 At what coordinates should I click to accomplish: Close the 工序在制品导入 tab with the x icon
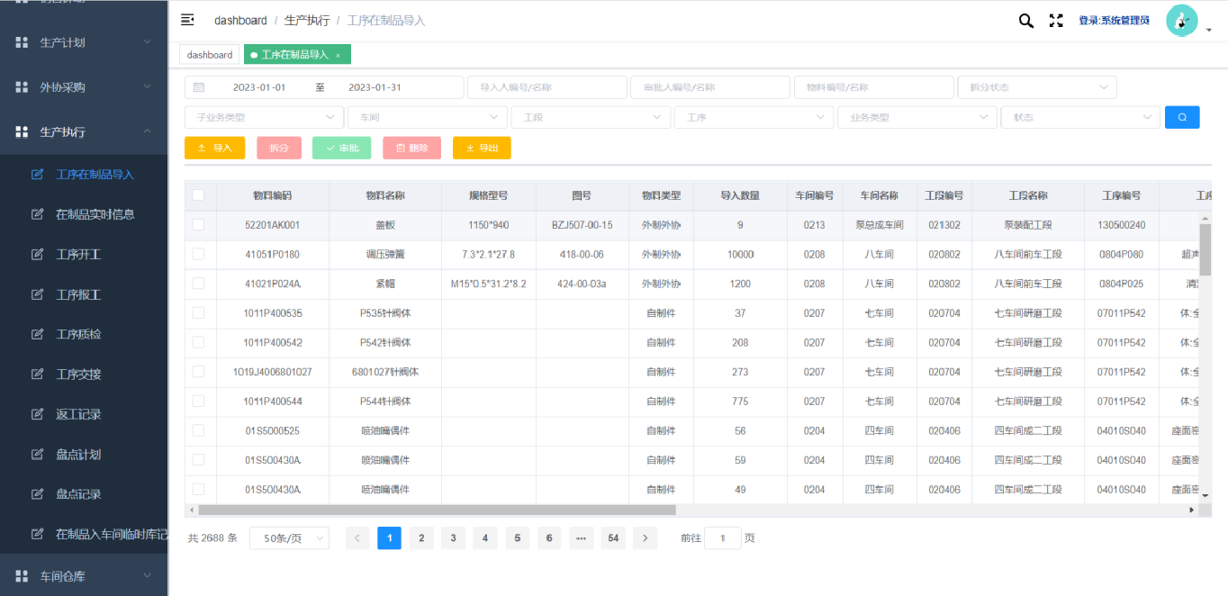pos(338,55)
